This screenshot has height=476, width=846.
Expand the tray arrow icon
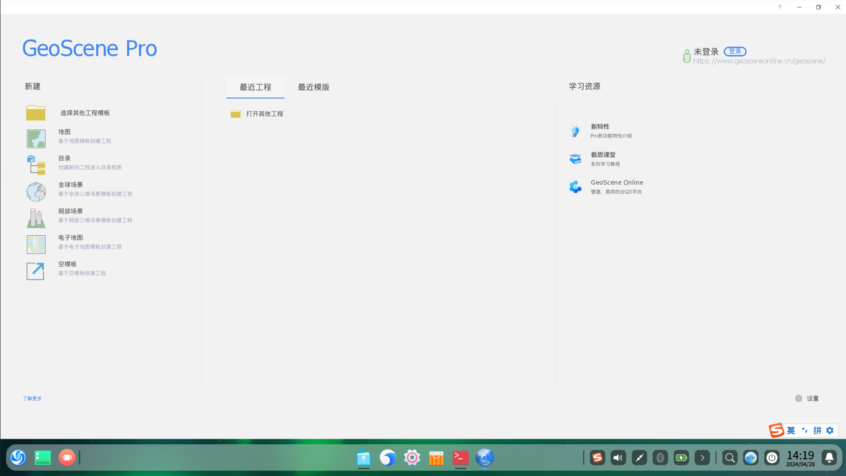[x=702, y=458]
